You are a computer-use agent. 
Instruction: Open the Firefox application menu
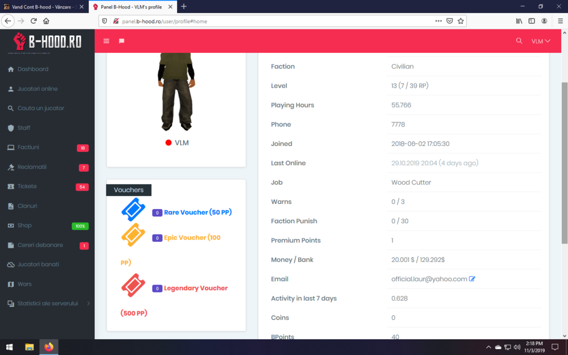click(x=560, y=21)
